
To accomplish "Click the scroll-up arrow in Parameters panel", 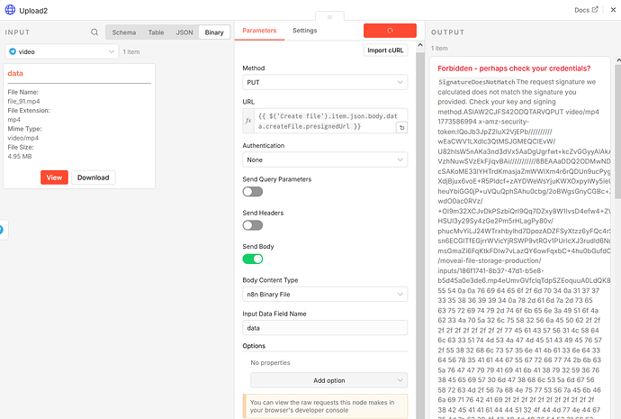I will (420, 45).
